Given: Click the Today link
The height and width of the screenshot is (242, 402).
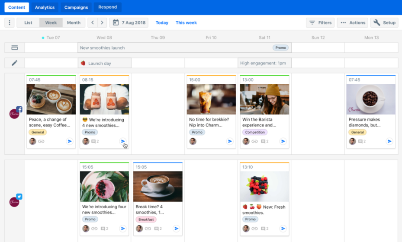Looking at the screenshot, I should 162,23.
